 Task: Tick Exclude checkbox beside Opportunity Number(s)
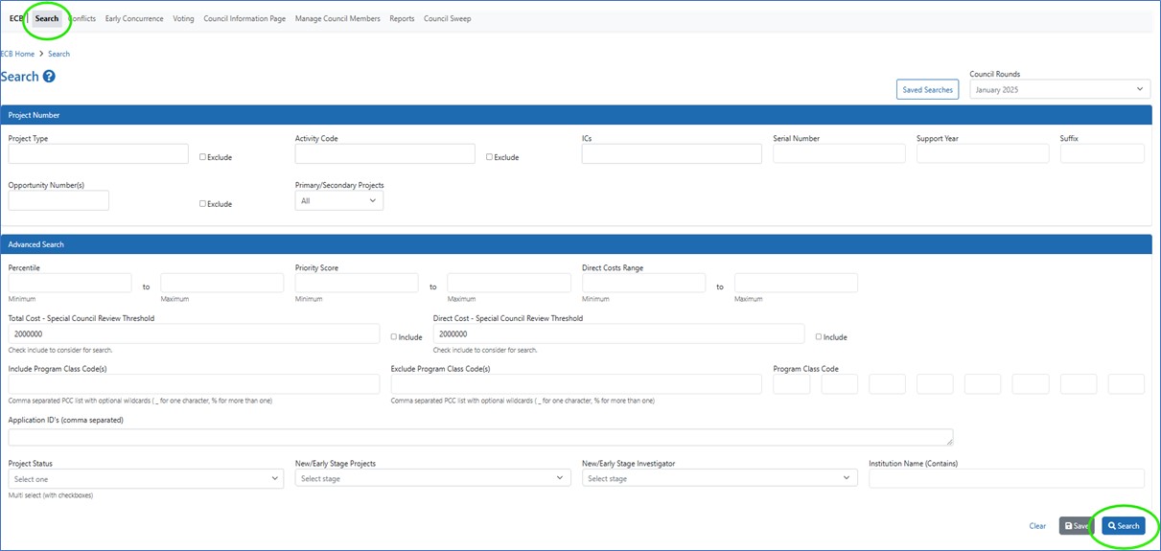(x=202, y=203)
